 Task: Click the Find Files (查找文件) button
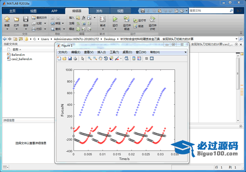click(x=39, y=18)
